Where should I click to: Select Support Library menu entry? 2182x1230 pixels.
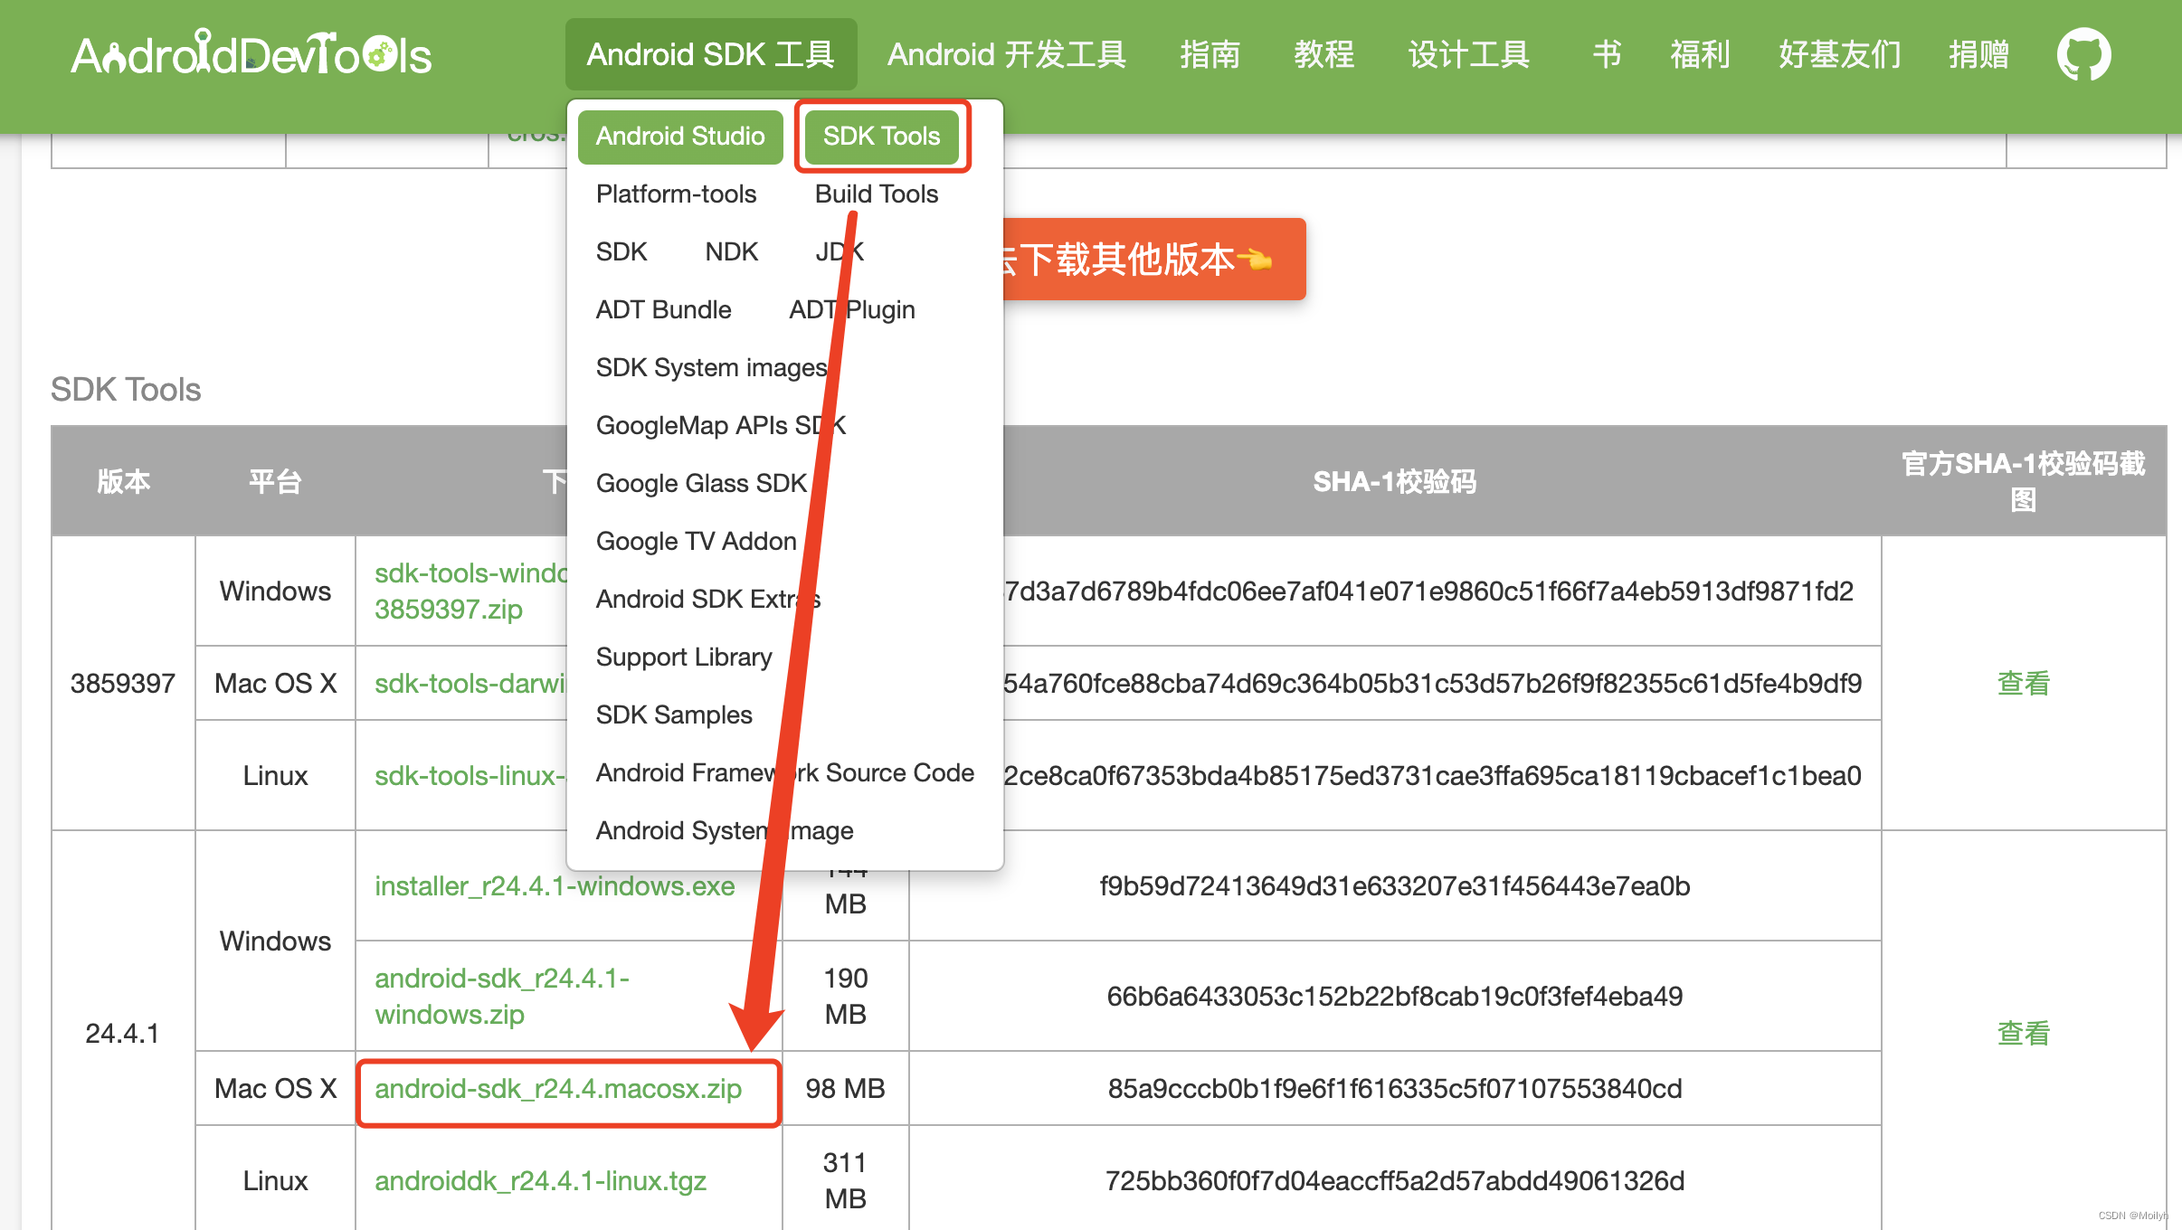684,657
